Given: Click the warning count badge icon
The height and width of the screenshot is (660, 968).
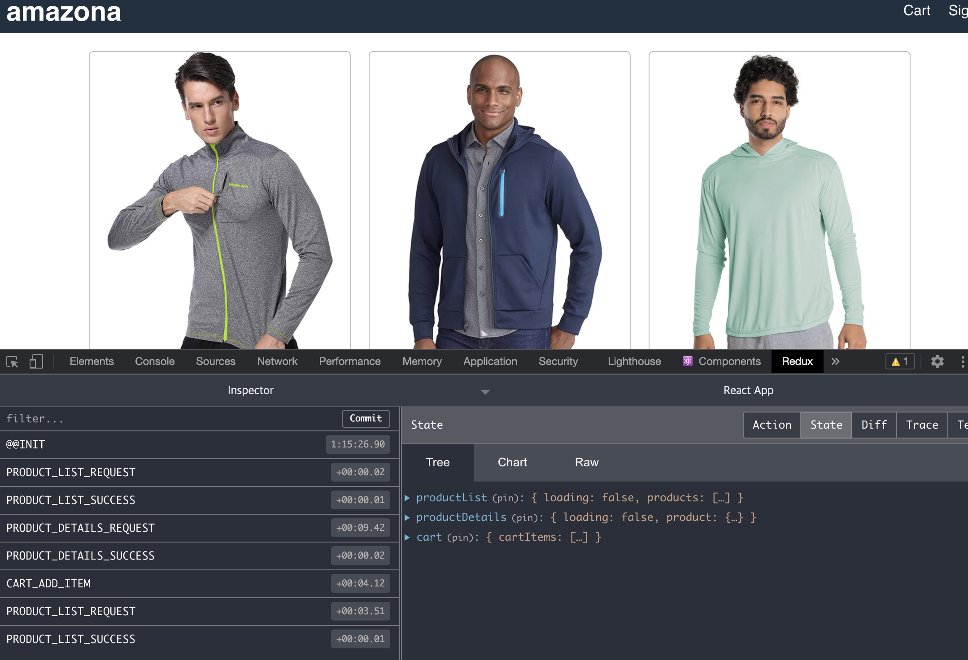Looking at the screenshot, I should point(900,362).
